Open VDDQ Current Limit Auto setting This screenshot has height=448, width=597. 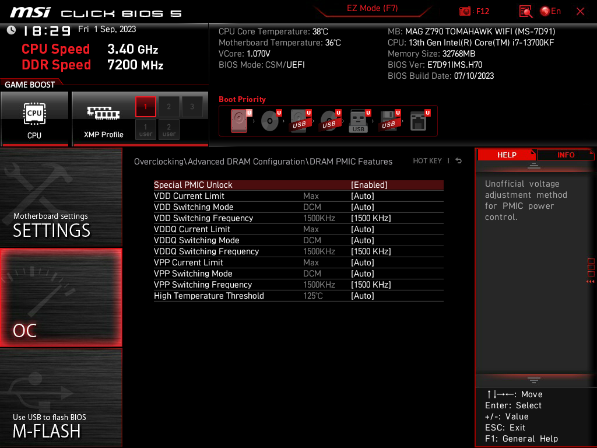coord(363,229)
